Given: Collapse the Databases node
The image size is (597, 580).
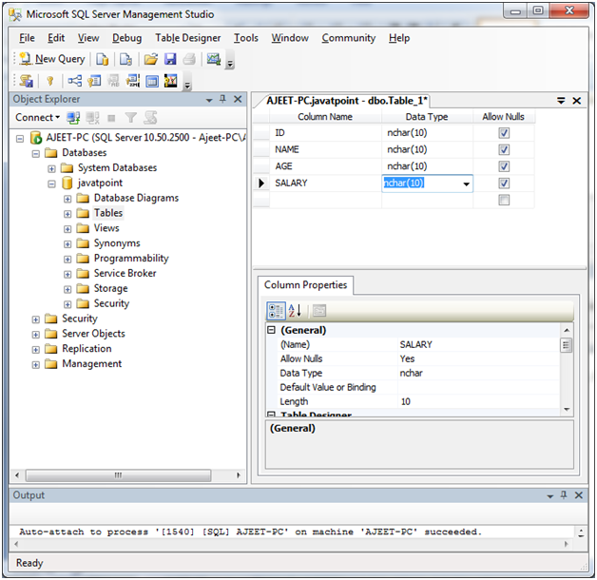Looking at the screenshot, I should pyautogui.click(x=36, y=154).
